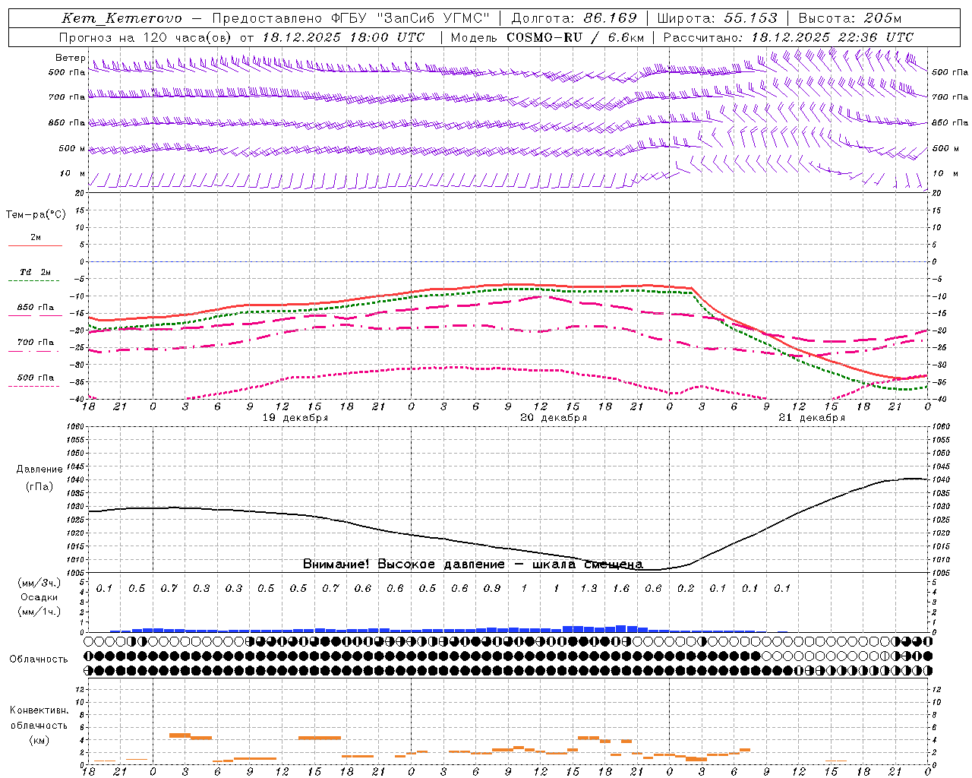Click '700 гПа' in the temperature legend

coord(36,343)
